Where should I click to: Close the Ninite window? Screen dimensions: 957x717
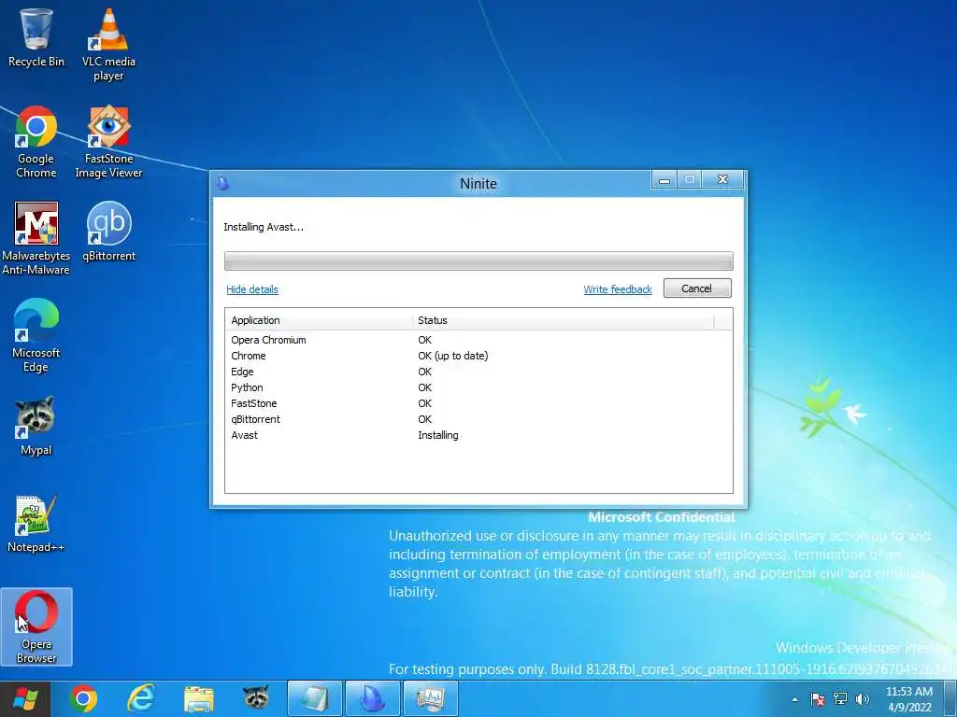pos(723,180)
